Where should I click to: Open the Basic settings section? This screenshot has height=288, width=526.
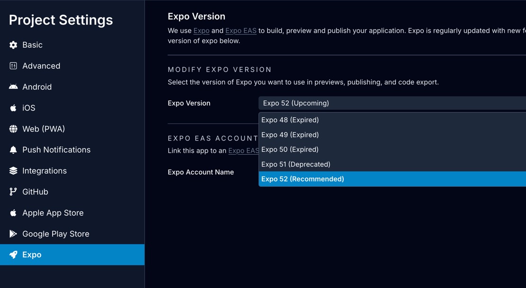coord(72,45)
